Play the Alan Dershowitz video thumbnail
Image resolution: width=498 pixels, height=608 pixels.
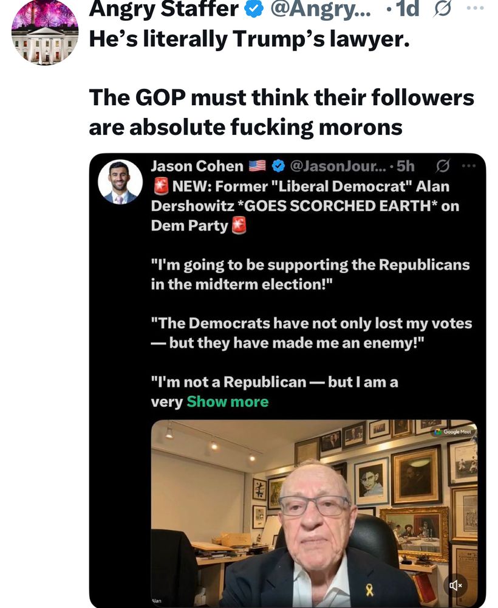point(313,513)
